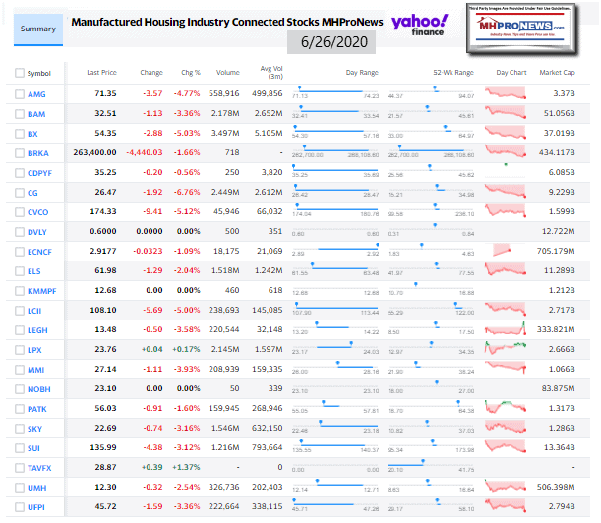This screenshot has height=523, width=601.
Task: Open the ELS ticker symbol link
Action: [35, 270]
